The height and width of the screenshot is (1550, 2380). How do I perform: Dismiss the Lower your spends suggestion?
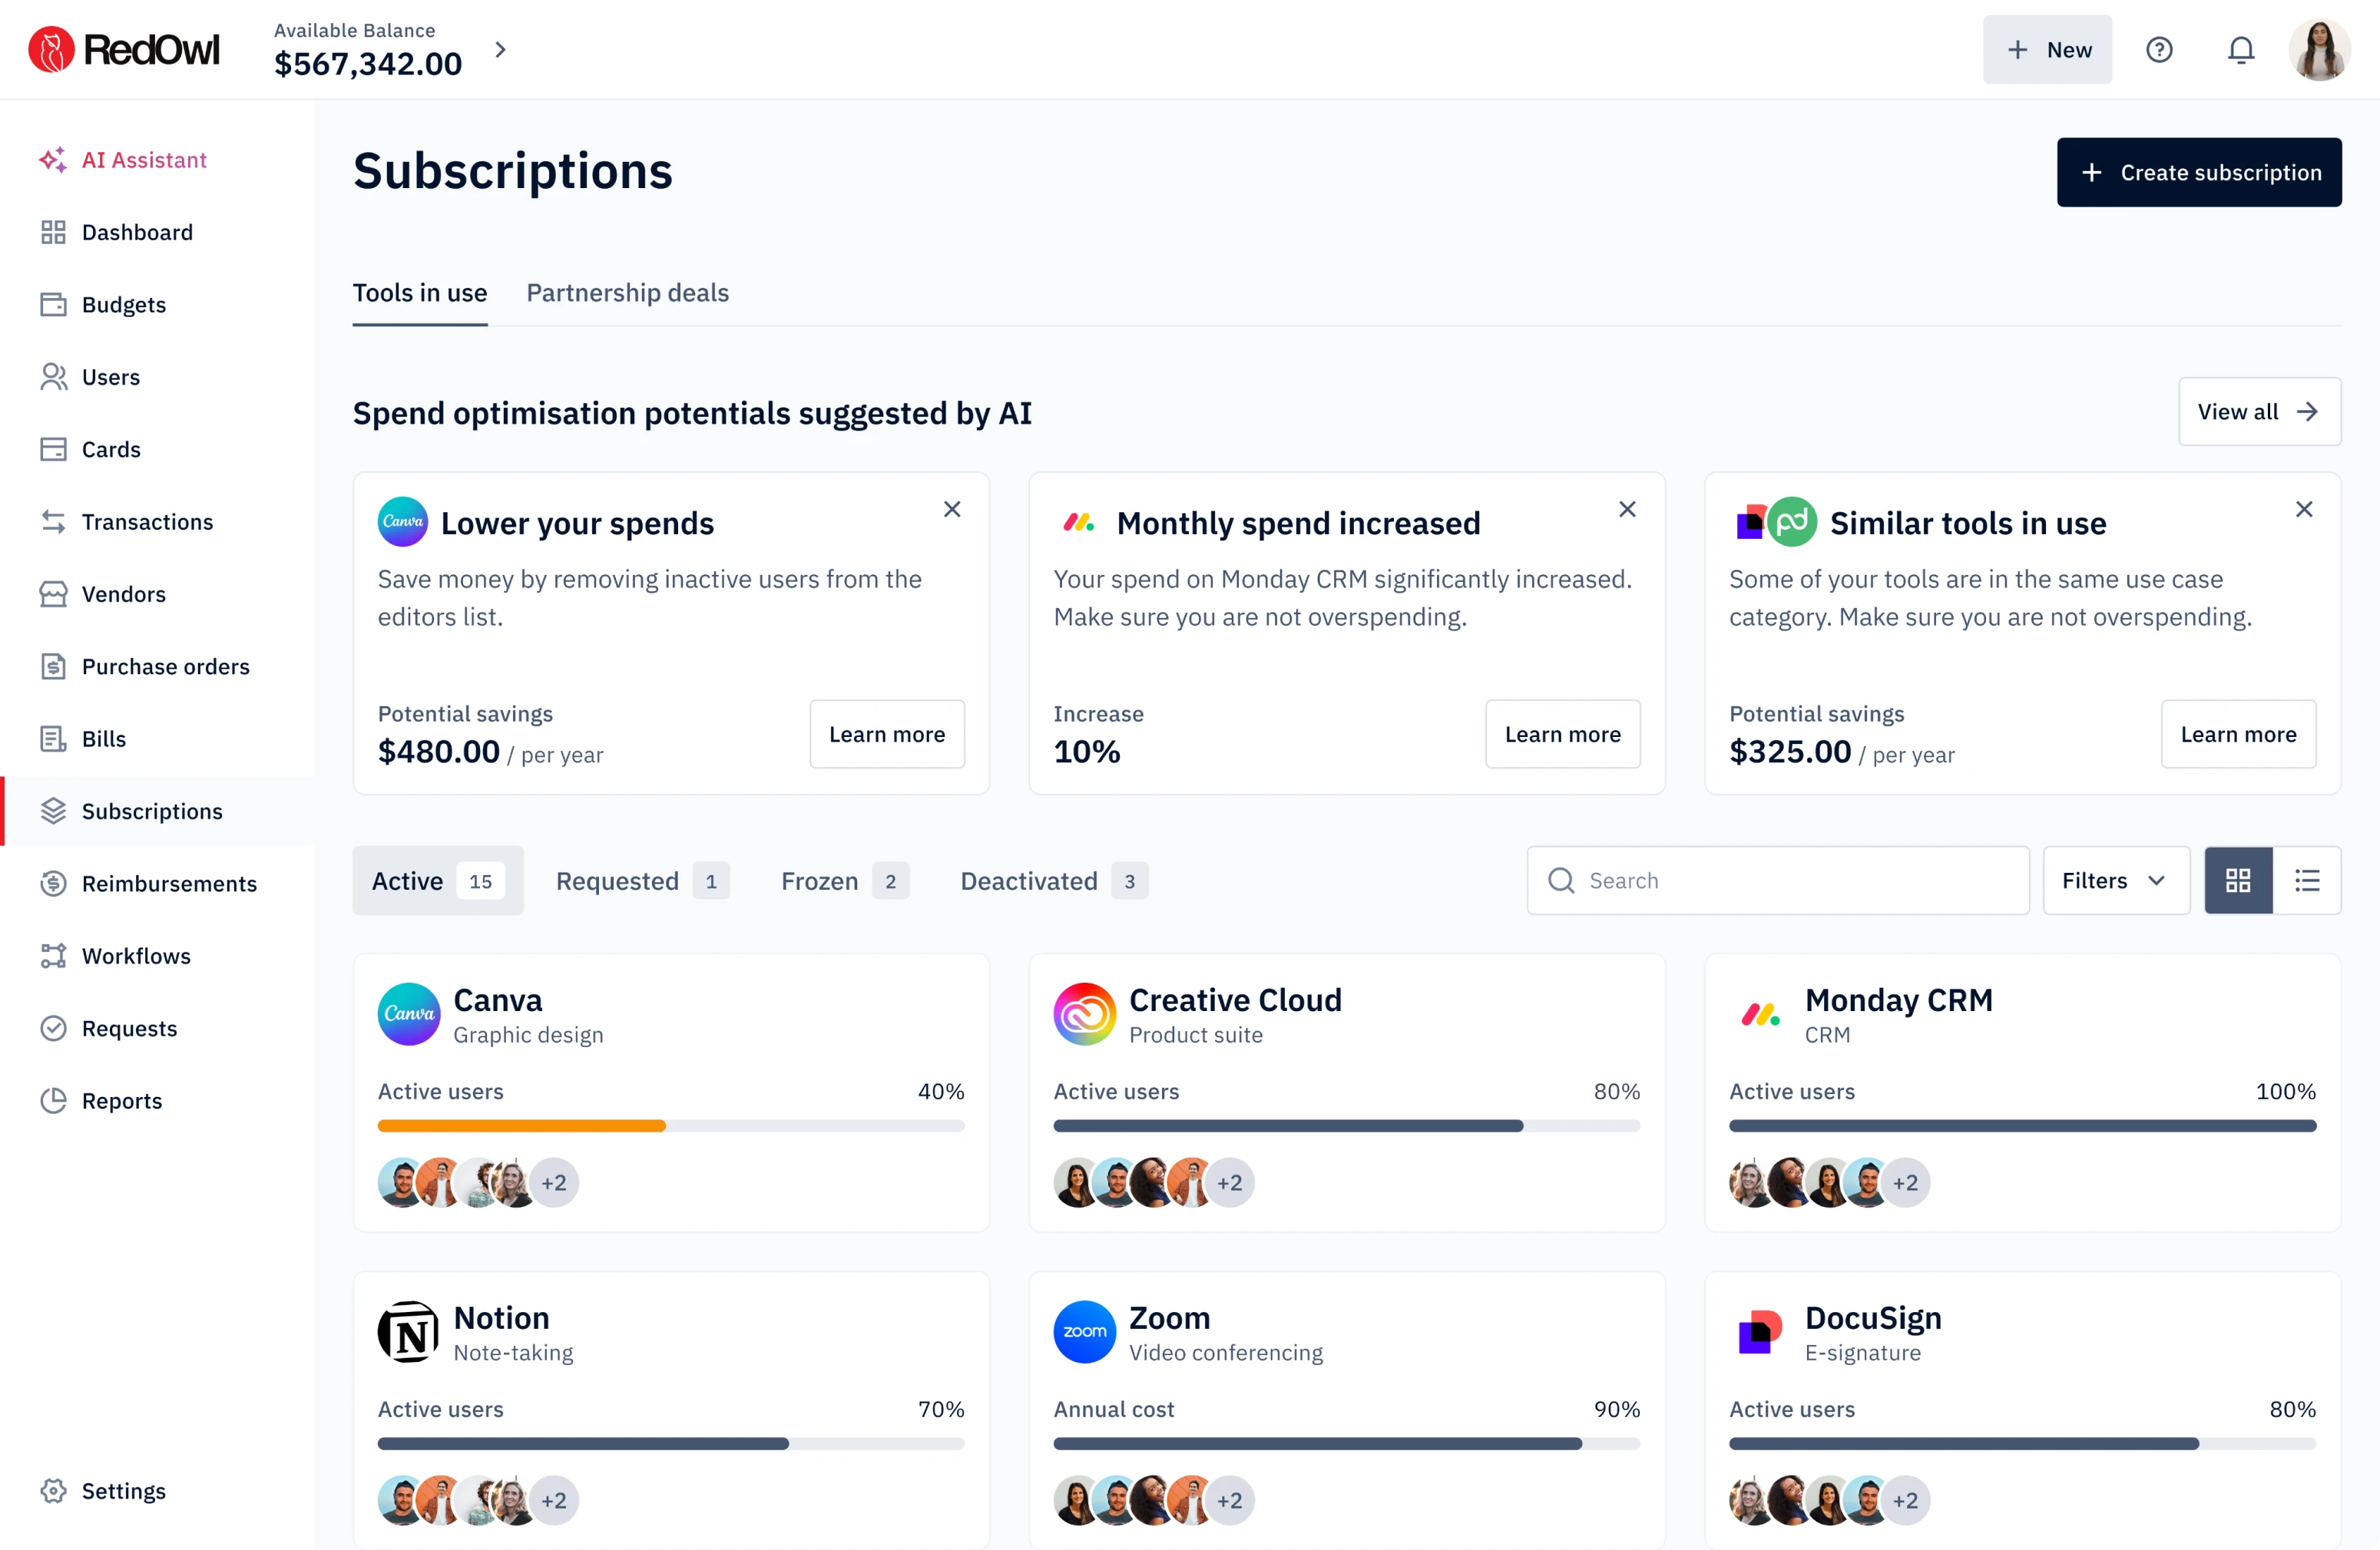click(951, 509)
